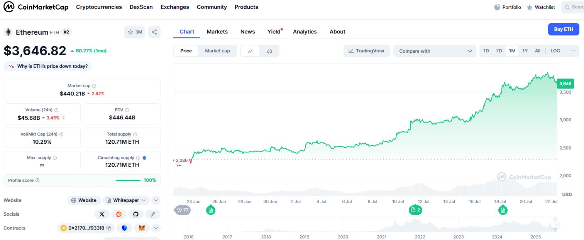Click the Buy ETH button
The height and width of the screenshot is (240, 584).
click(564, 29)
